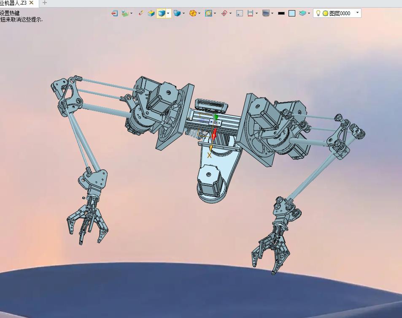Click the green axis arrow of triad
The width and height of the screenshot is (402, 318).
click(x=216, y=117)
